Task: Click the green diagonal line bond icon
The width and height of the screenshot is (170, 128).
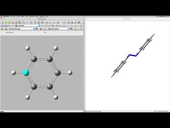Action: click(x=75, y=22)
